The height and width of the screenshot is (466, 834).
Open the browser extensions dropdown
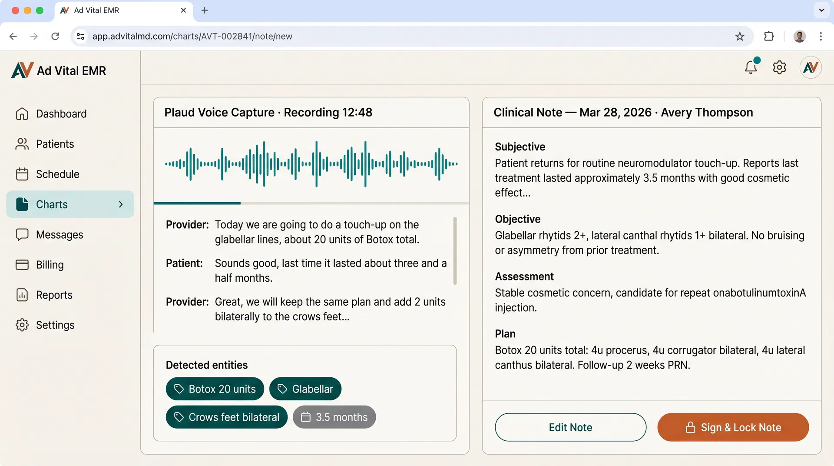769,36
